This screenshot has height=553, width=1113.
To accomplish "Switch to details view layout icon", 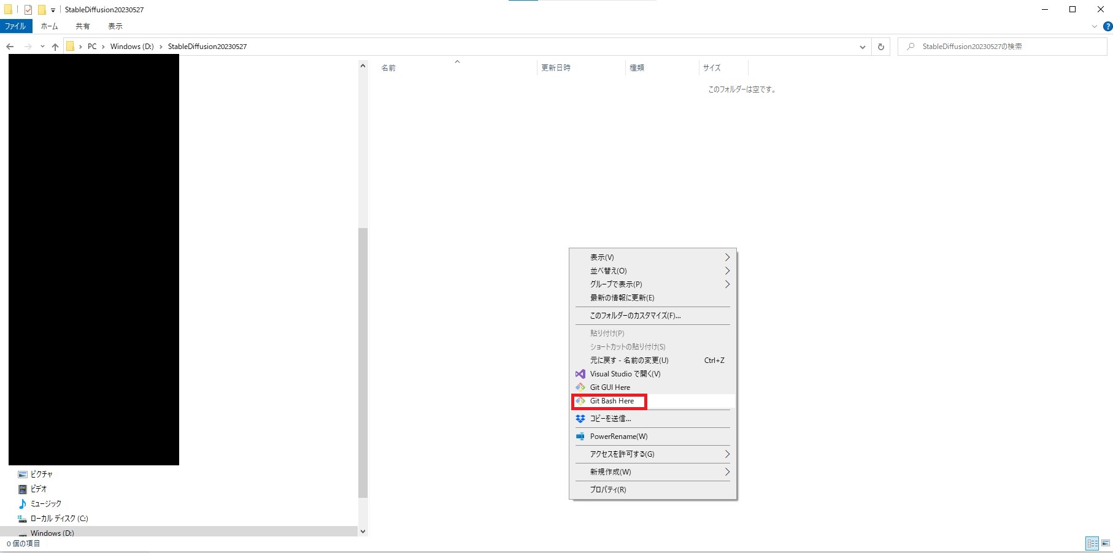I will pyautogui.click(x=1092, y=543).
